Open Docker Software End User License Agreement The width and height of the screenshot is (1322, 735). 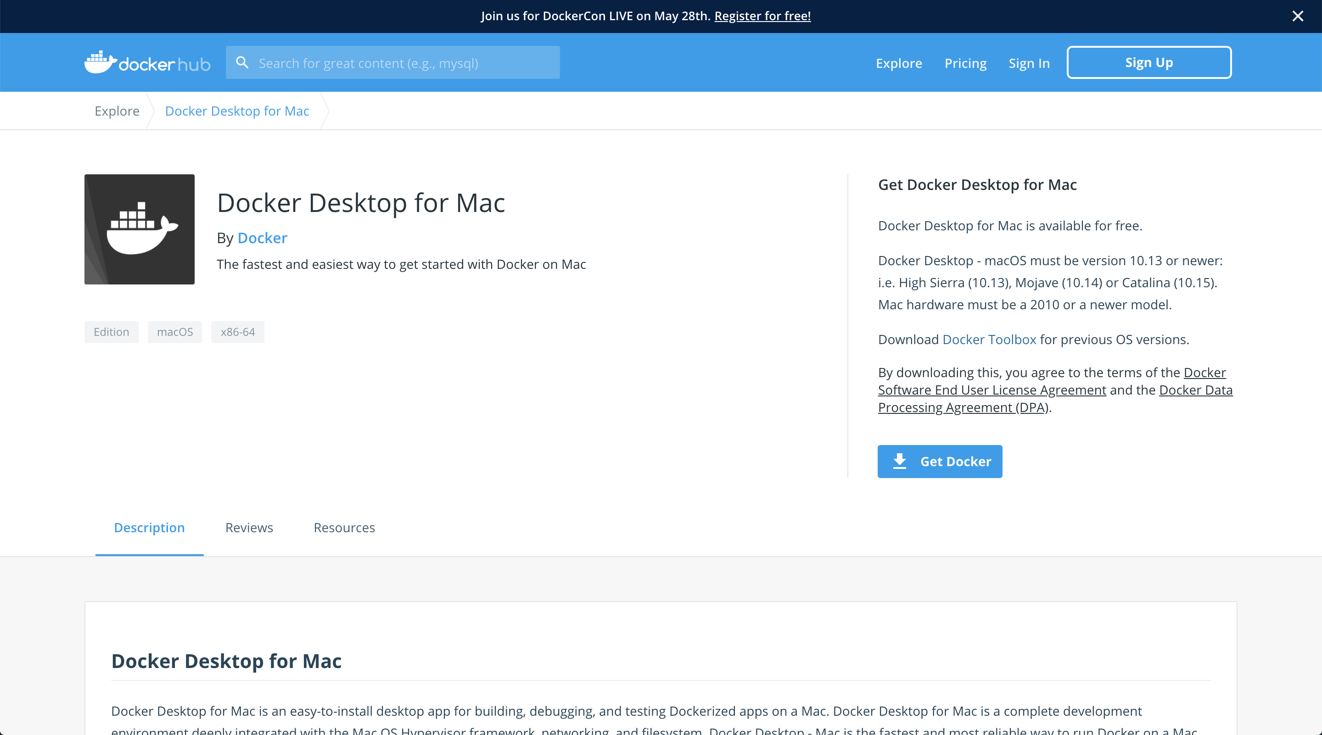tap(991, 390)
